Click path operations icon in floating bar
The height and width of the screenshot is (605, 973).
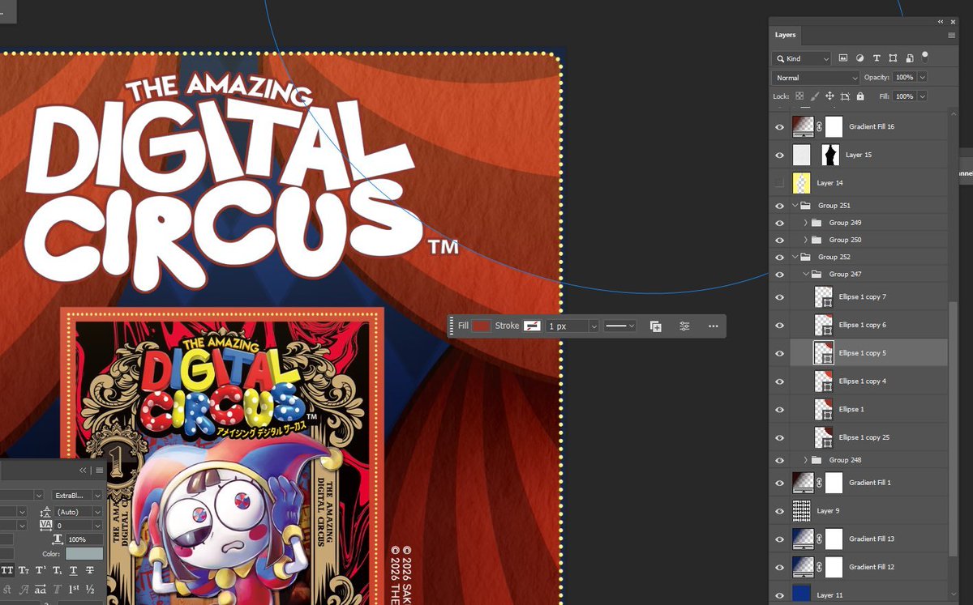tap(655, 326)
